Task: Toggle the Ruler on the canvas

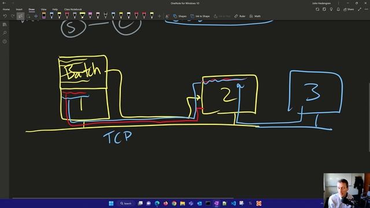Action: [x=240, y=16]
